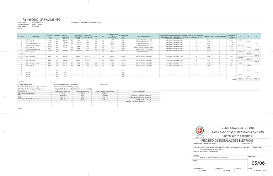The width and height of the screenshot is (273, 176).
Task: Click the 'LOCAL:' field label
Action: pos(194,160)
